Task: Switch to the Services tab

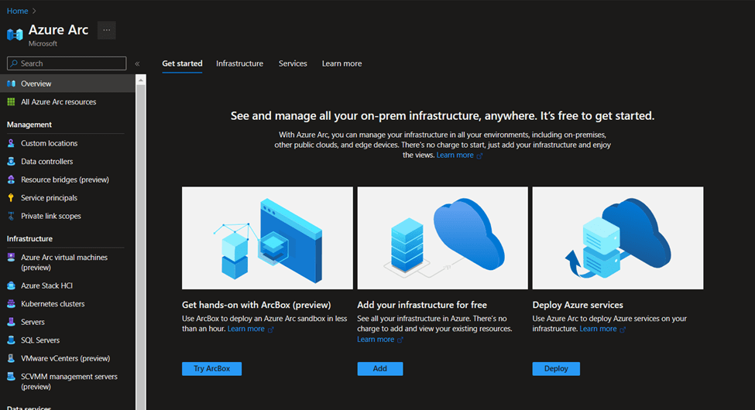Action: tap(293, 63)
